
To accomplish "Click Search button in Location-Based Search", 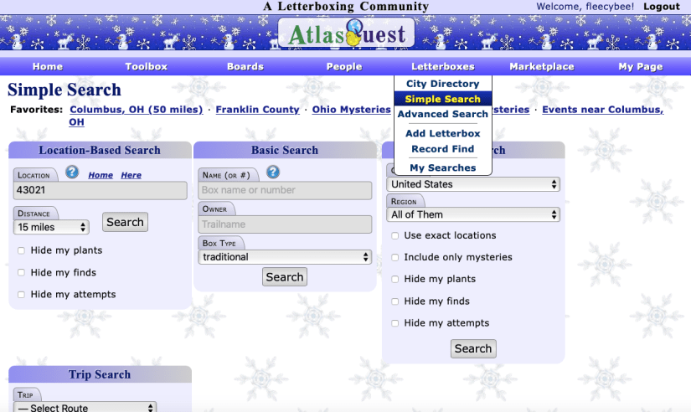I will (125, 222).
